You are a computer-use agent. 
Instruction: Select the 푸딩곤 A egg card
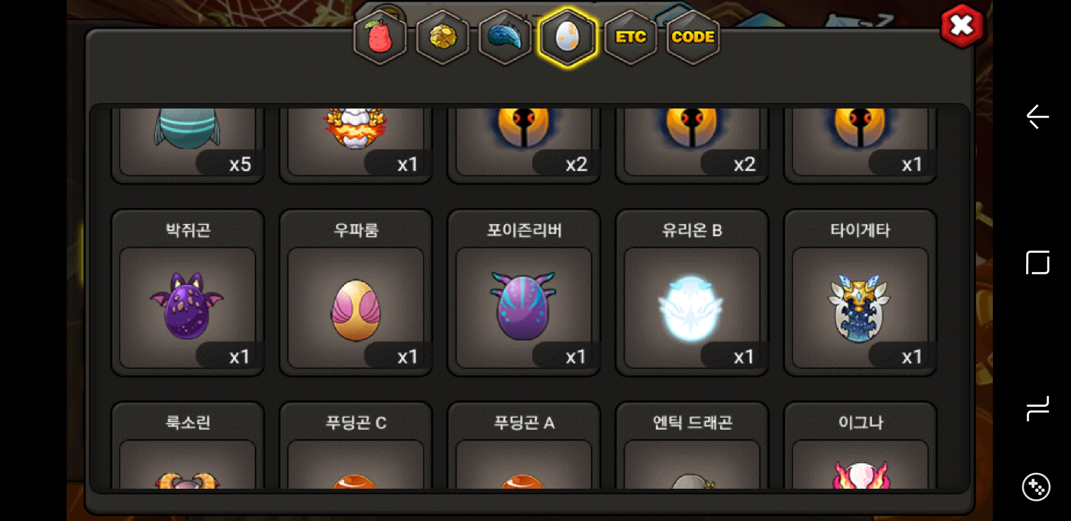(524, 445)
